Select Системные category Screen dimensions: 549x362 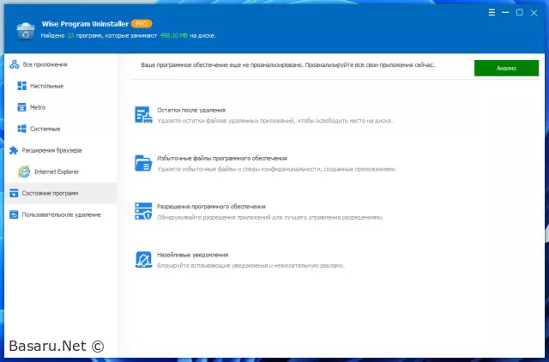pyautogui.click(x=61, y=129)
